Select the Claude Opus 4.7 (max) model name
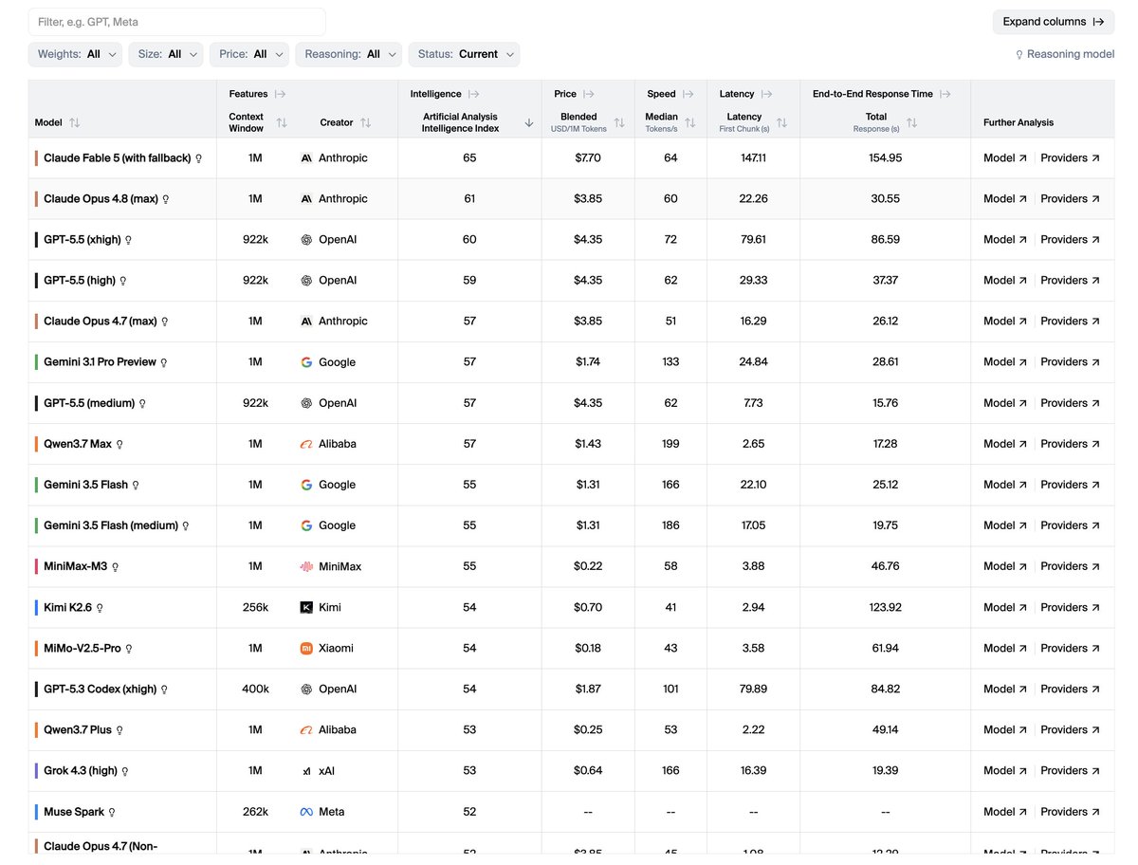The width and height of the screenshot is (1138, 865). click(101, 322)
